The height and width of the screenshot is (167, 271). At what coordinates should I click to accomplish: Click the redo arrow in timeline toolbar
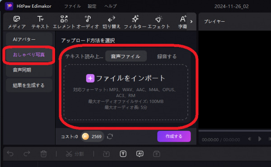tap(27, 153)
